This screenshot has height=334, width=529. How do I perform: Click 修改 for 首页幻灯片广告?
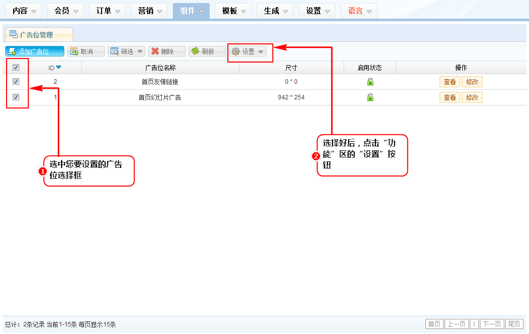point(472,97)
